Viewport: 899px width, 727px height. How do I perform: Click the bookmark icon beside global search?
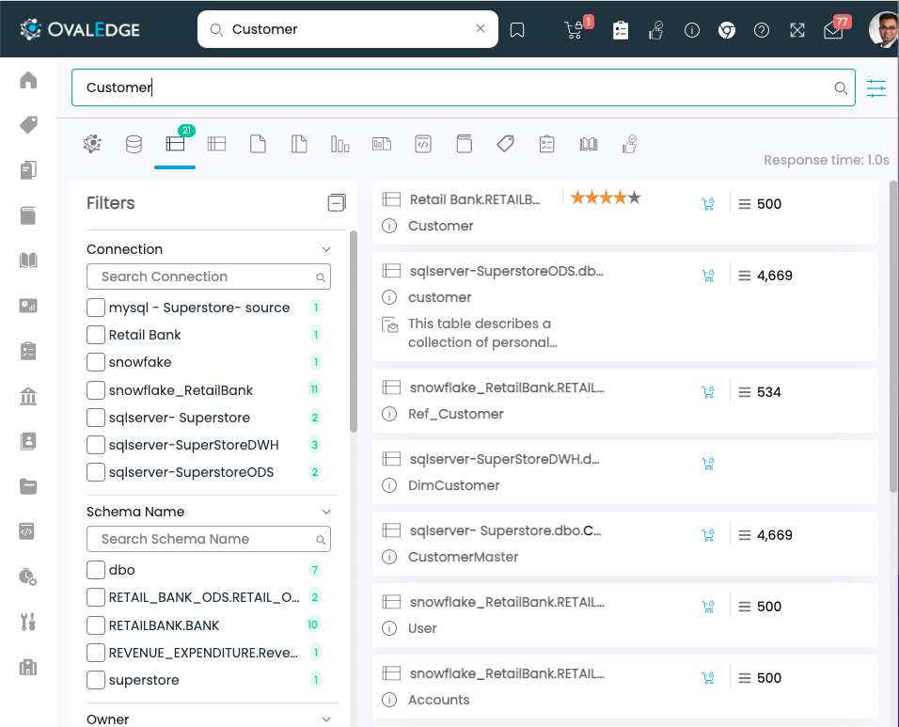pyautogui.click(x=517, y=30)
